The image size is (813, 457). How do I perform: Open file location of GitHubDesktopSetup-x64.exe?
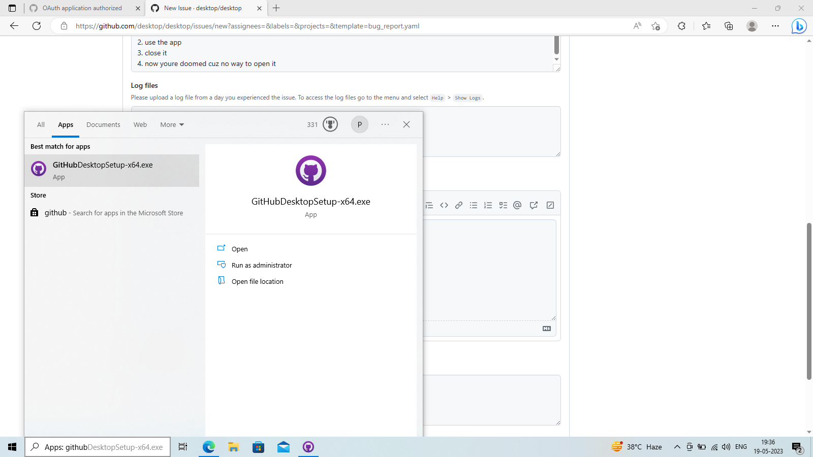pyautogui.click(x=257, y=281)
